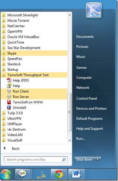Viewport: 118px width, 181px height.
Task: Click the programs list scrollbar down arrow
Action: pyautogui.click(x=70, y=141)
